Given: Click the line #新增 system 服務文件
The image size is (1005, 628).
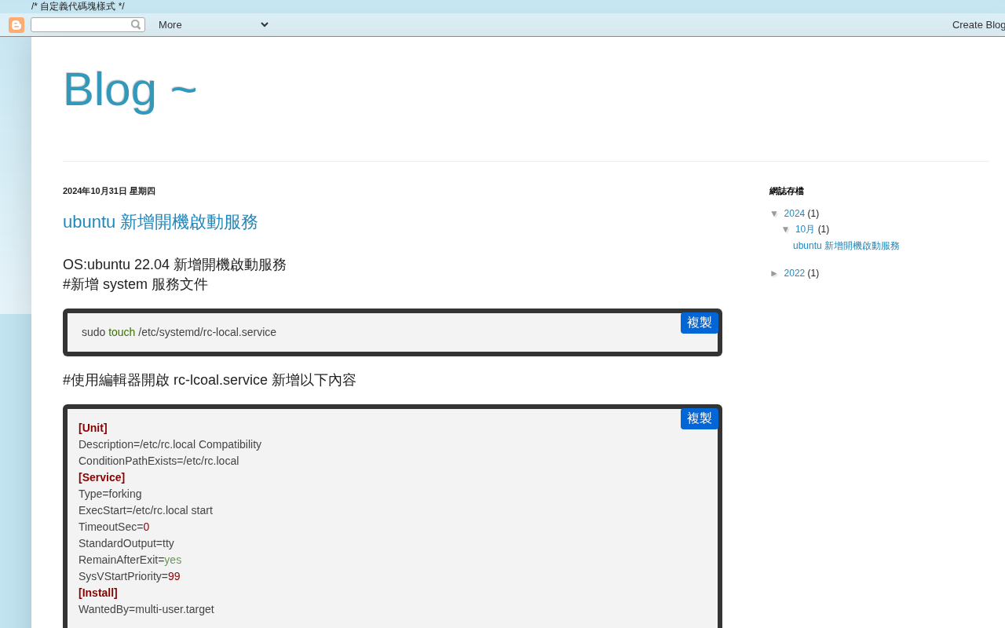Looking at the screenshot, I should 135,284.
